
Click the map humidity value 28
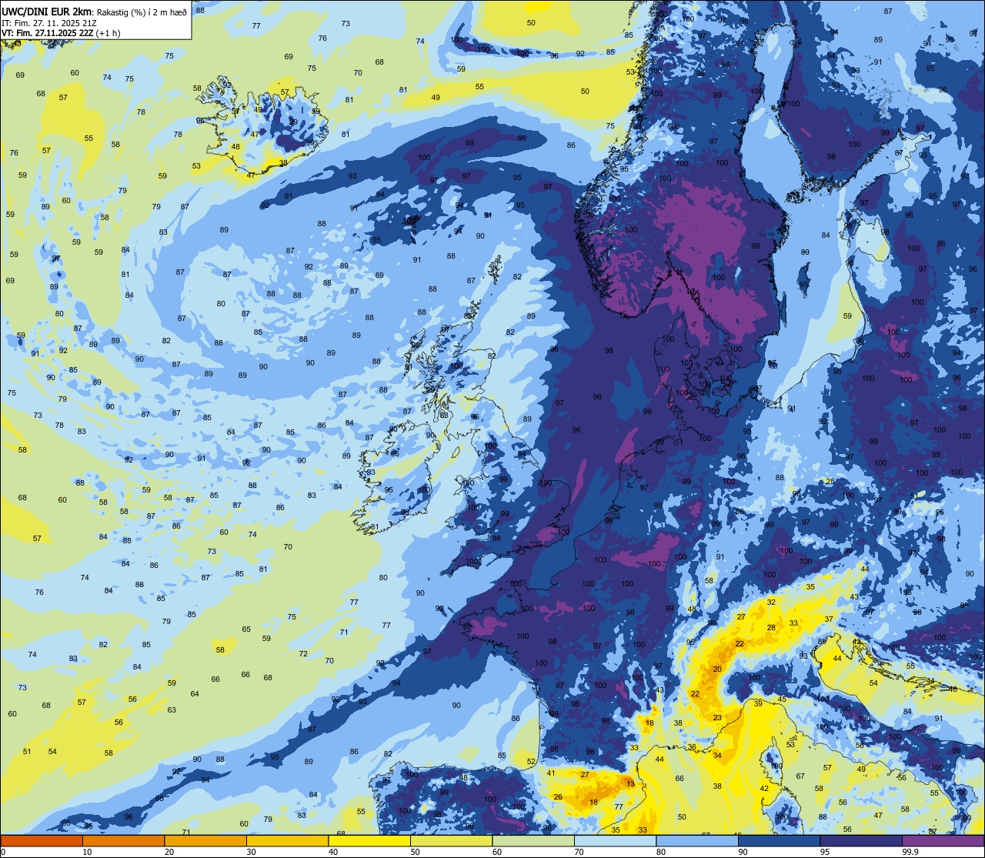(771, 627)
